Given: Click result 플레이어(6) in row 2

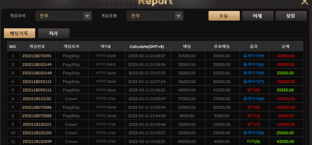Looking at the screenshot, I should [253, 65].
